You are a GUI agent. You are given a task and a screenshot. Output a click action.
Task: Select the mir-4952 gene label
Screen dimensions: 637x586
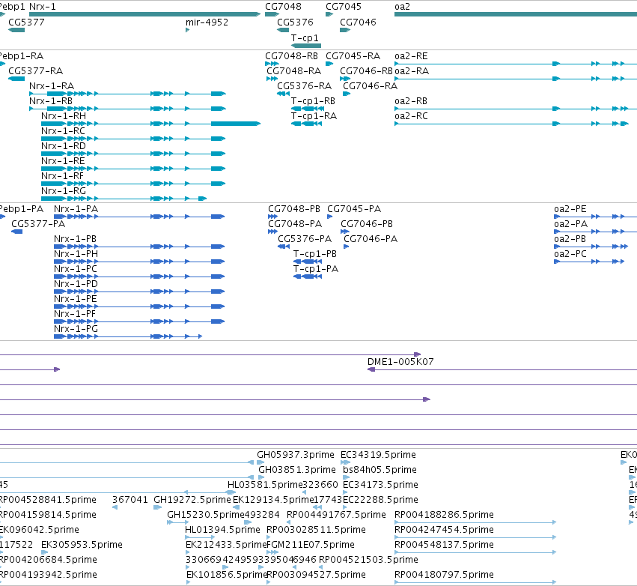tap(207, 22)
